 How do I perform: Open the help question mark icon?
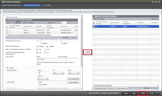(158, 93)
